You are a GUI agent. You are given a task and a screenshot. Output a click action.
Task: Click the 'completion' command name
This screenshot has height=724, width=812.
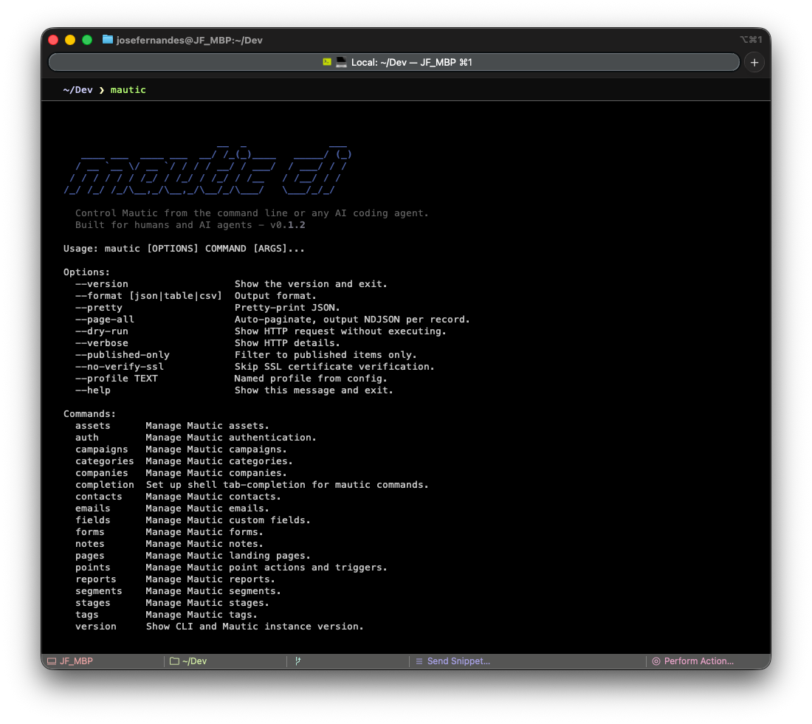[x=105, y=486]
